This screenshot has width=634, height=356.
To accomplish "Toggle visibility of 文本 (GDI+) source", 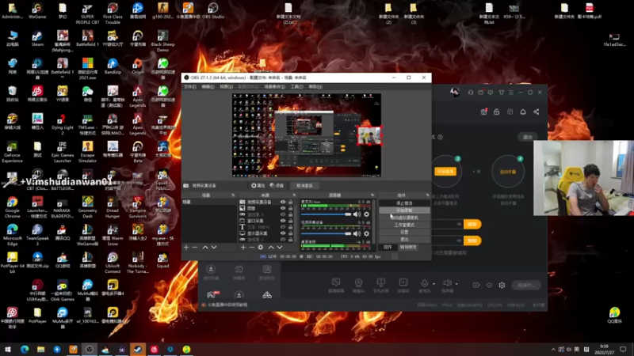I will 283,227.
